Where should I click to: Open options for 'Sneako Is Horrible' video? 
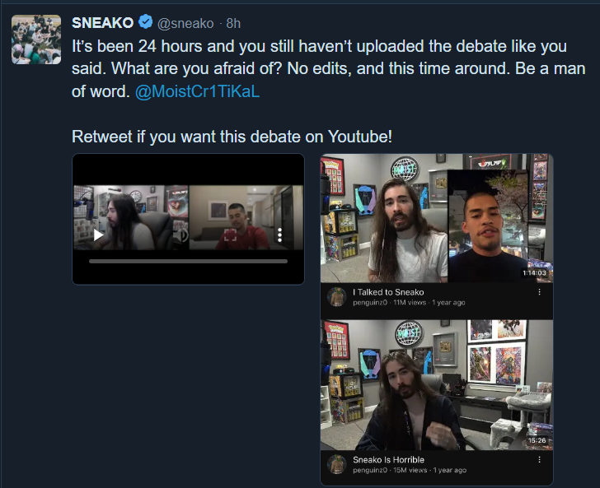pyautogui.click(x=539, y=459)
